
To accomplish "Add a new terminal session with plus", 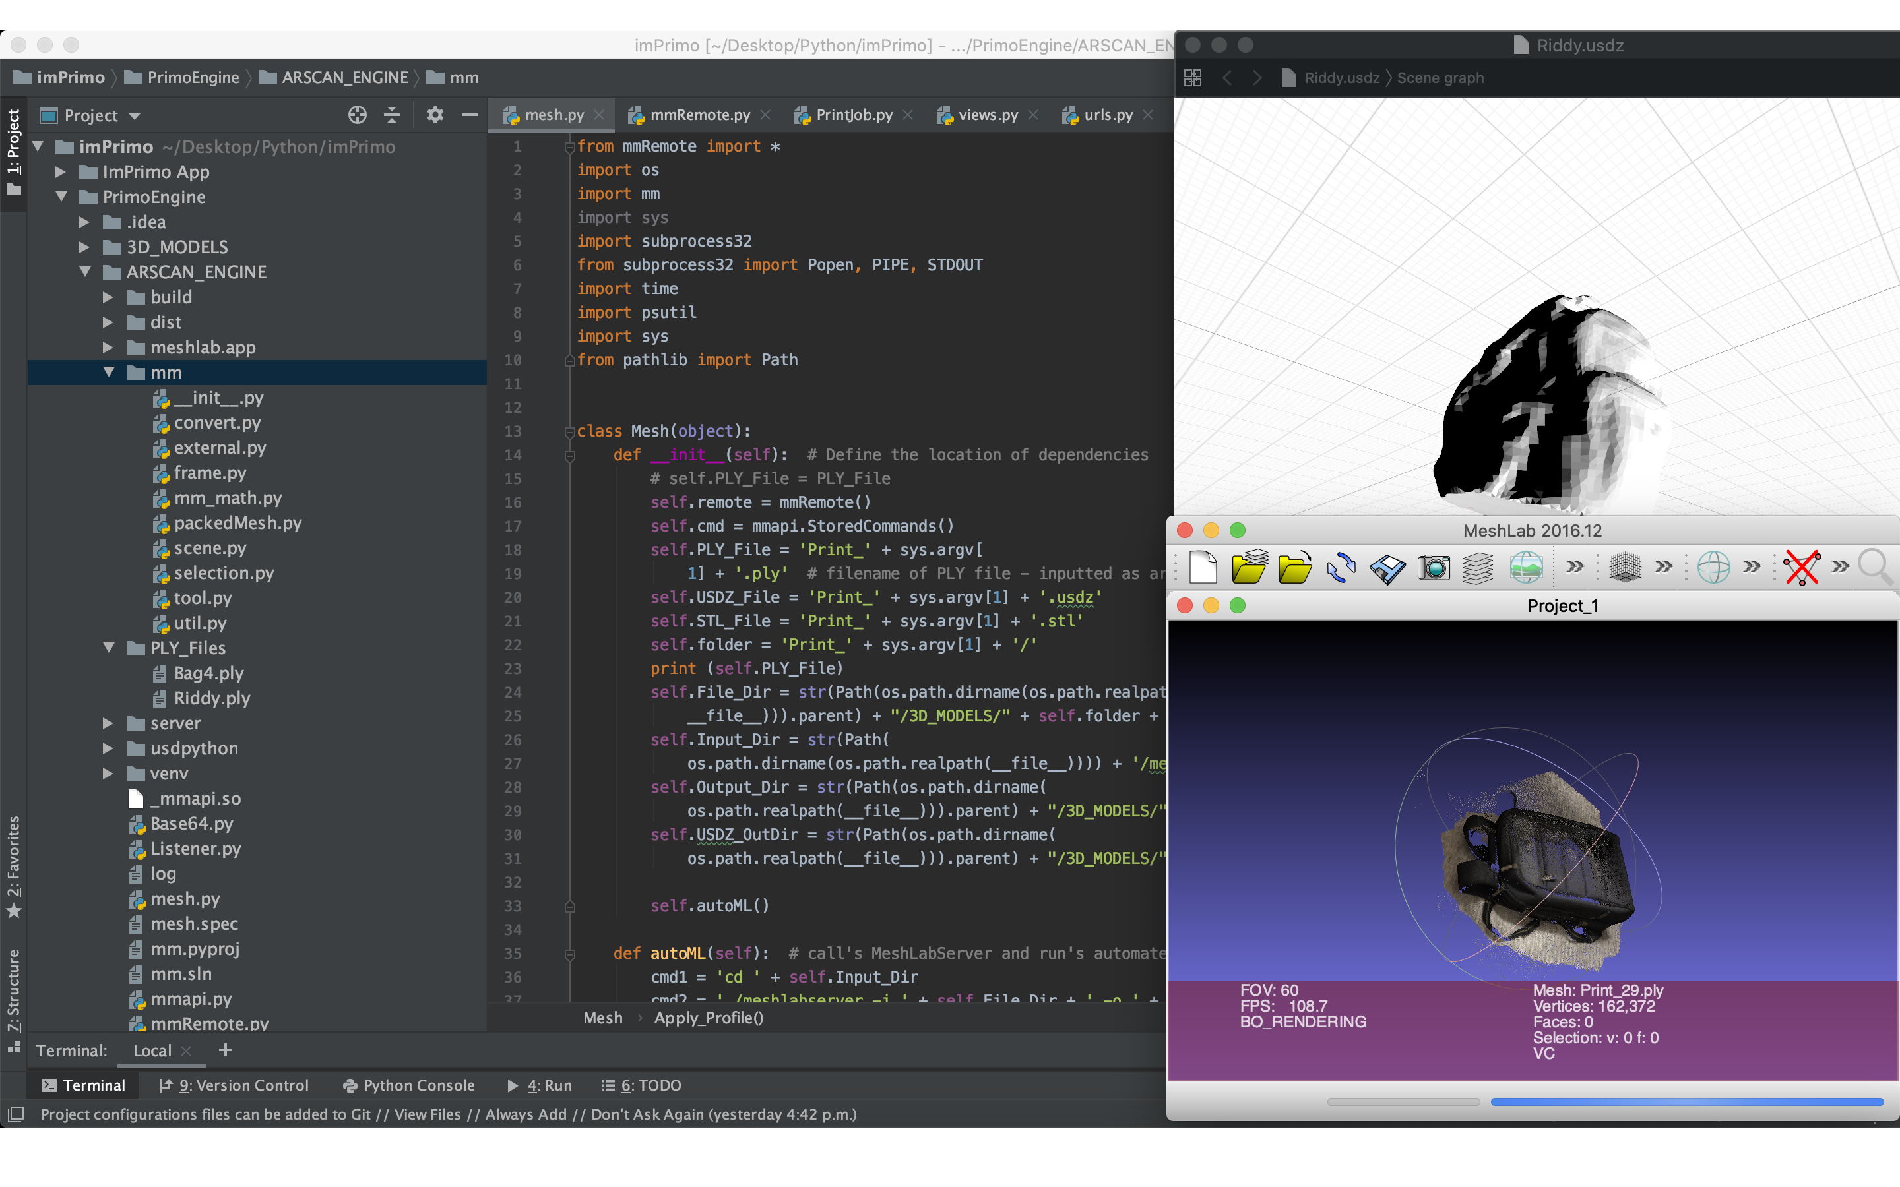I will [x=226, y=1050].
